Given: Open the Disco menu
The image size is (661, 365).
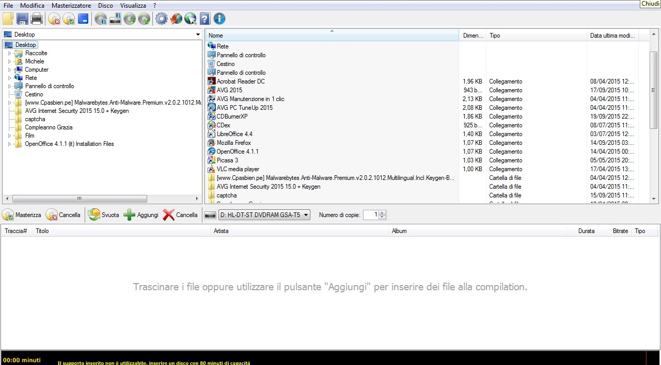Looking at the screenshot, I should 105,5.
